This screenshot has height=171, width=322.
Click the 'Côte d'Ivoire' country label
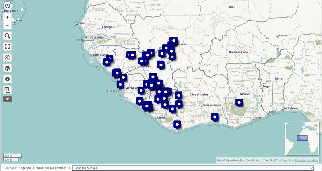coord(198,95)
